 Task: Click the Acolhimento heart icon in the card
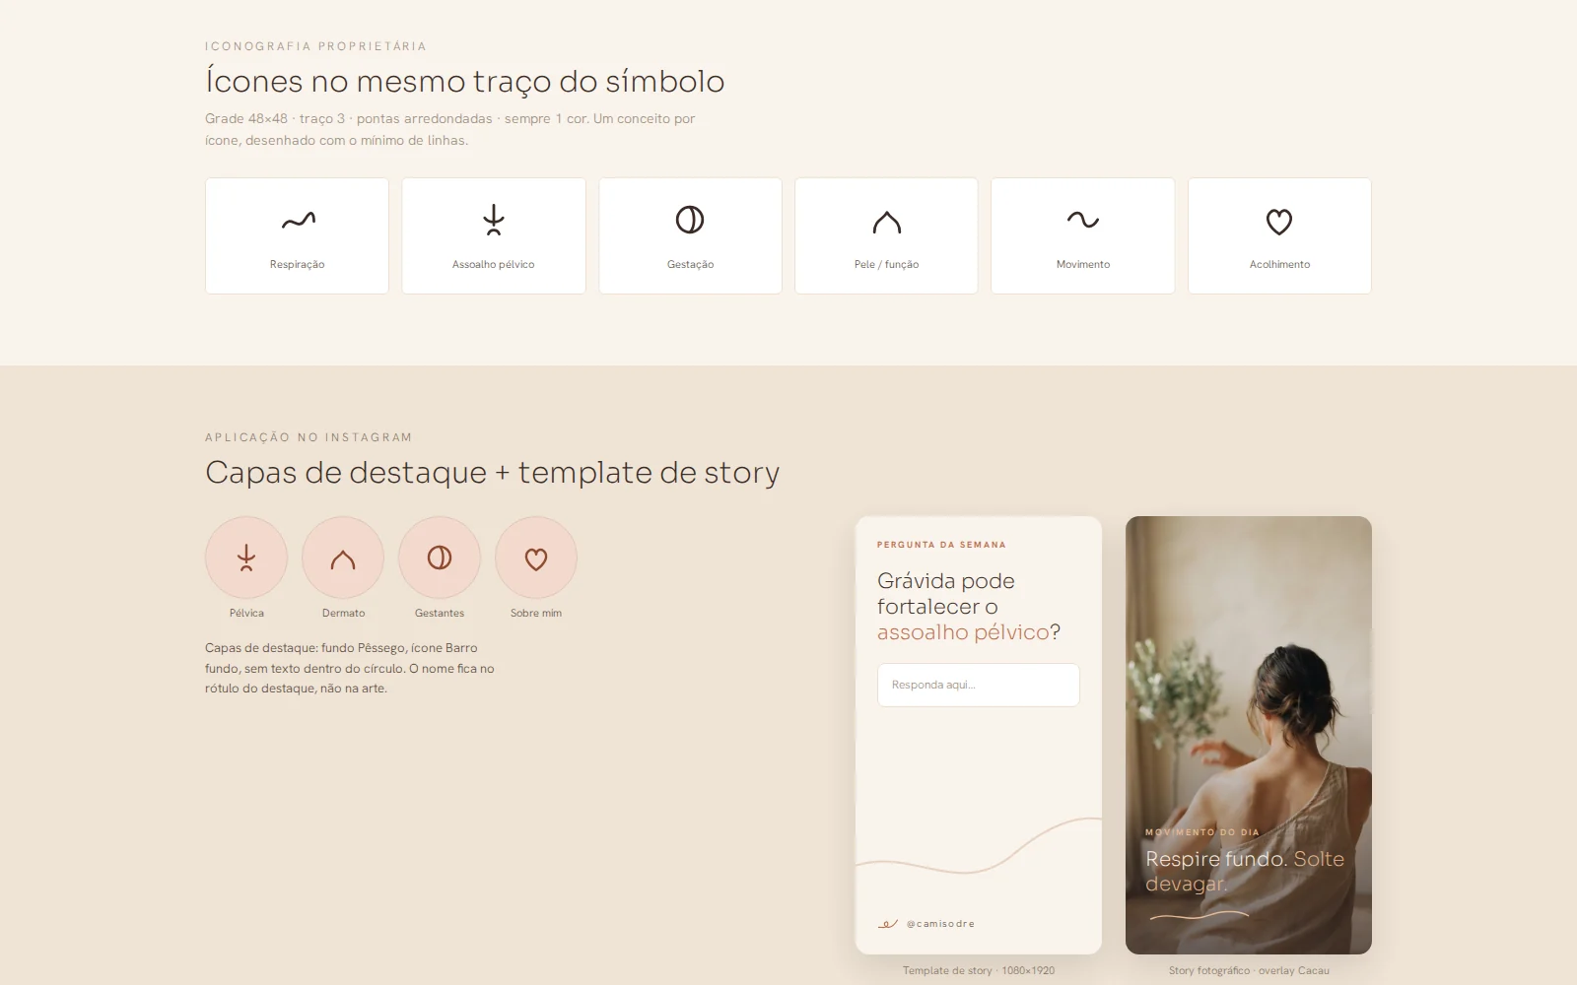point(1279,222)
